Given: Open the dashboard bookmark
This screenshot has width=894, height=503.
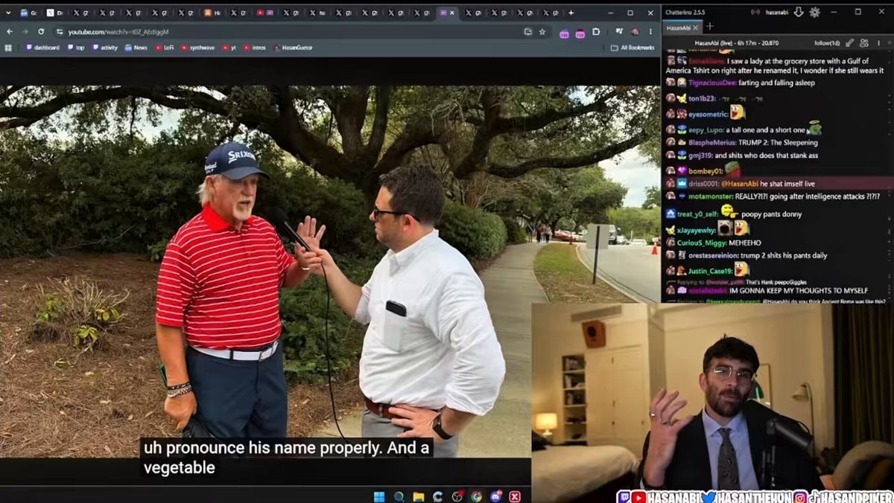Looking at the screenshot, I should (x=43, y=48).
